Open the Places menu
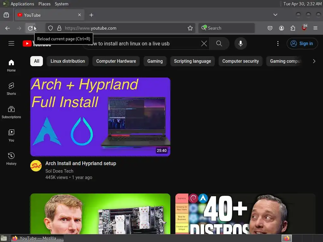The height and width of the screenshot is (242, 323). pos(44,4)
